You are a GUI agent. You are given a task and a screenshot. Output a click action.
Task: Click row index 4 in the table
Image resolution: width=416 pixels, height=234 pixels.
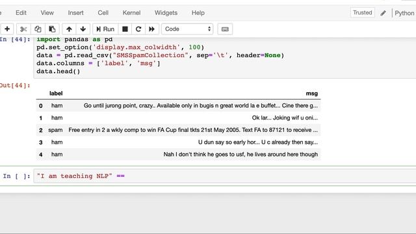coord(40,155)
